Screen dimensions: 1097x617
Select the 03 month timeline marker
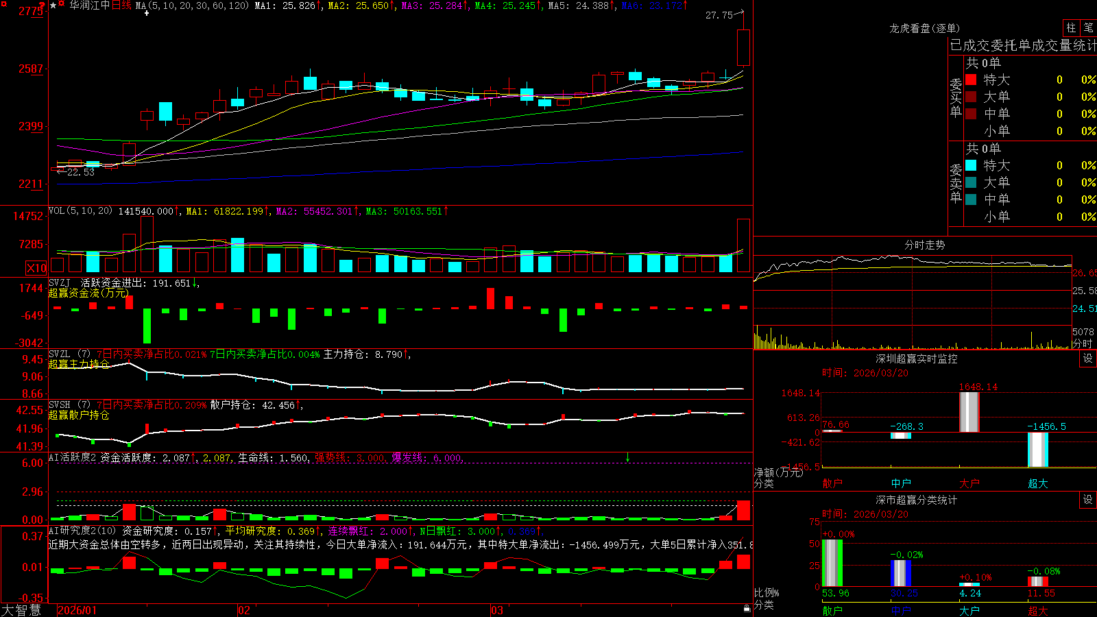click(497, 610)
